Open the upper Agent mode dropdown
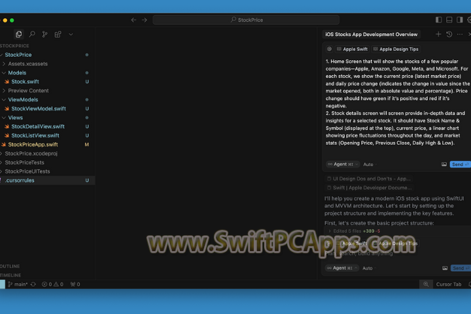 [343, 164]
